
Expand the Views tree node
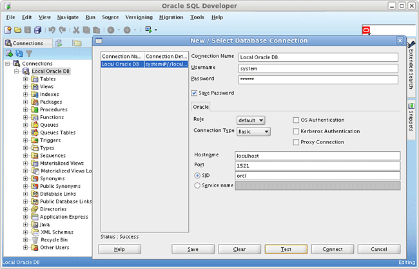click(x=25, y=87)
